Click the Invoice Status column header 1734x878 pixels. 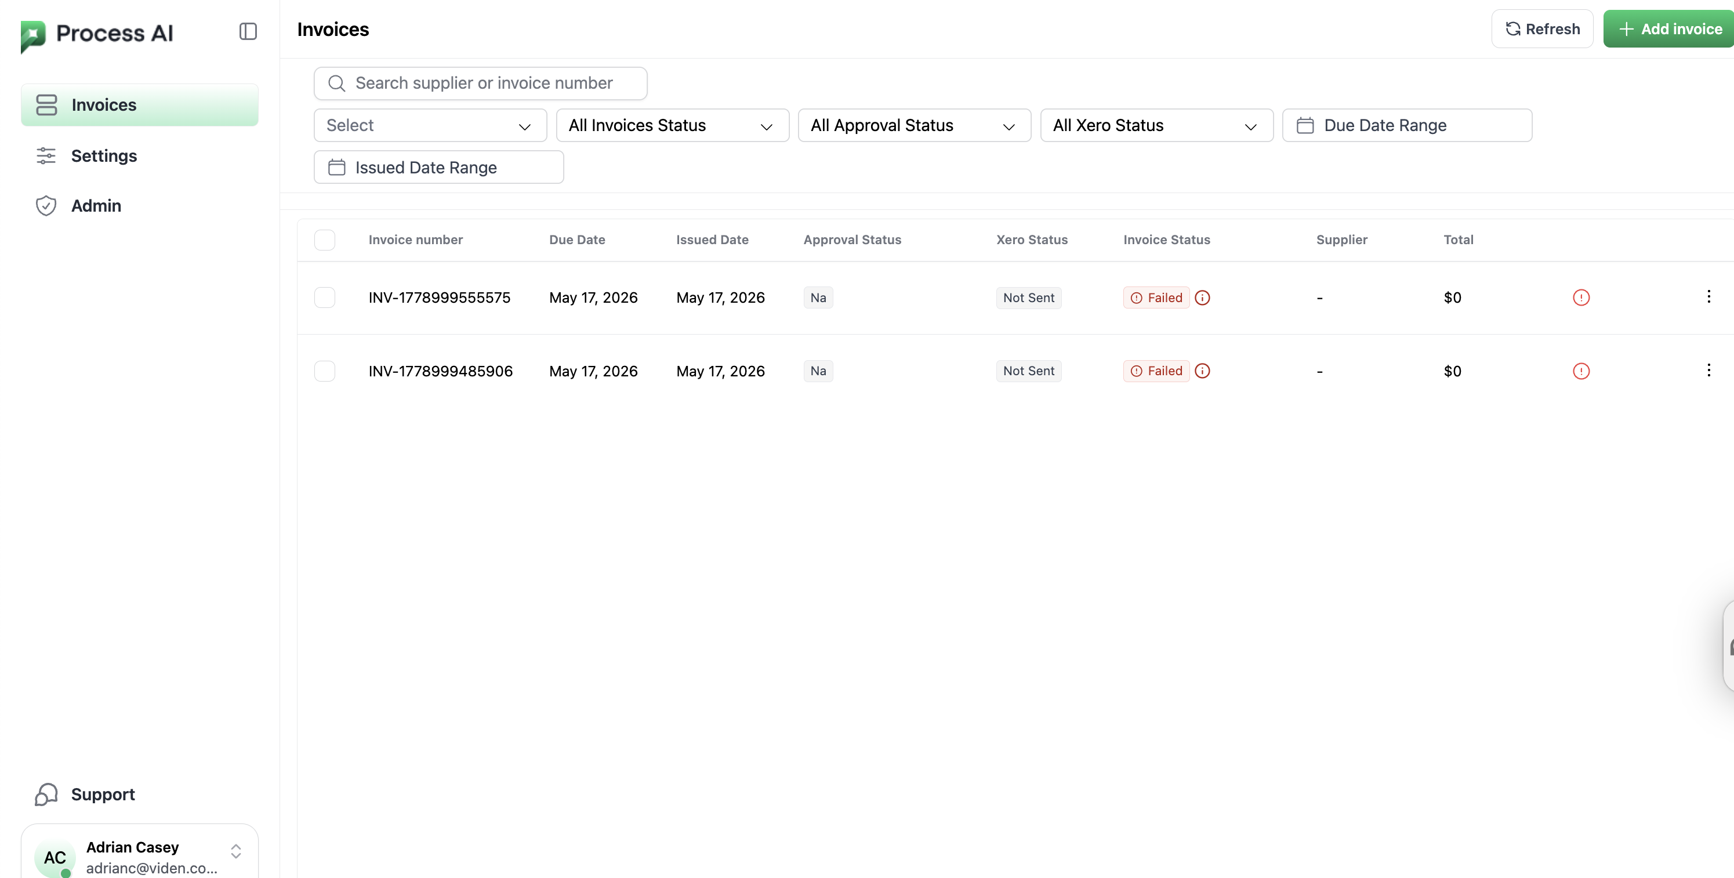1167,240
